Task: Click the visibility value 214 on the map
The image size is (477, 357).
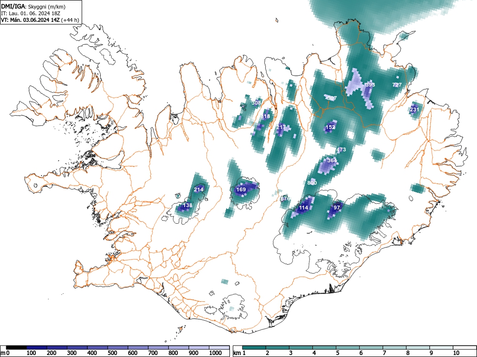Action: (198, 190)
